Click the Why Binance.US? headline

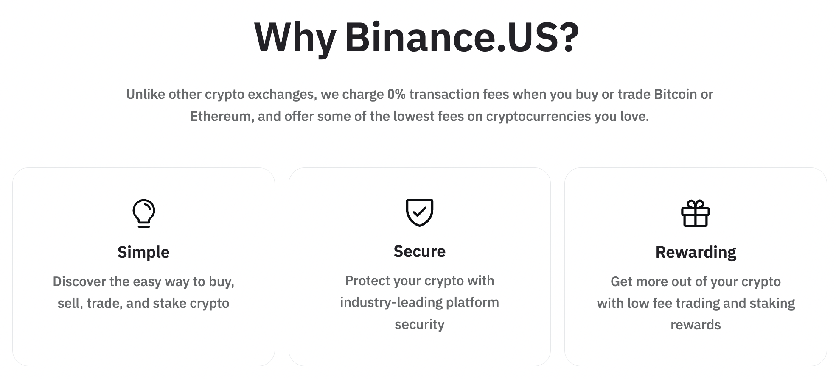(x=417, y=37)
